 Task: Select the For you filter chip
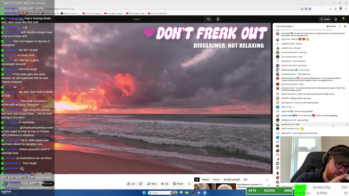216,180
